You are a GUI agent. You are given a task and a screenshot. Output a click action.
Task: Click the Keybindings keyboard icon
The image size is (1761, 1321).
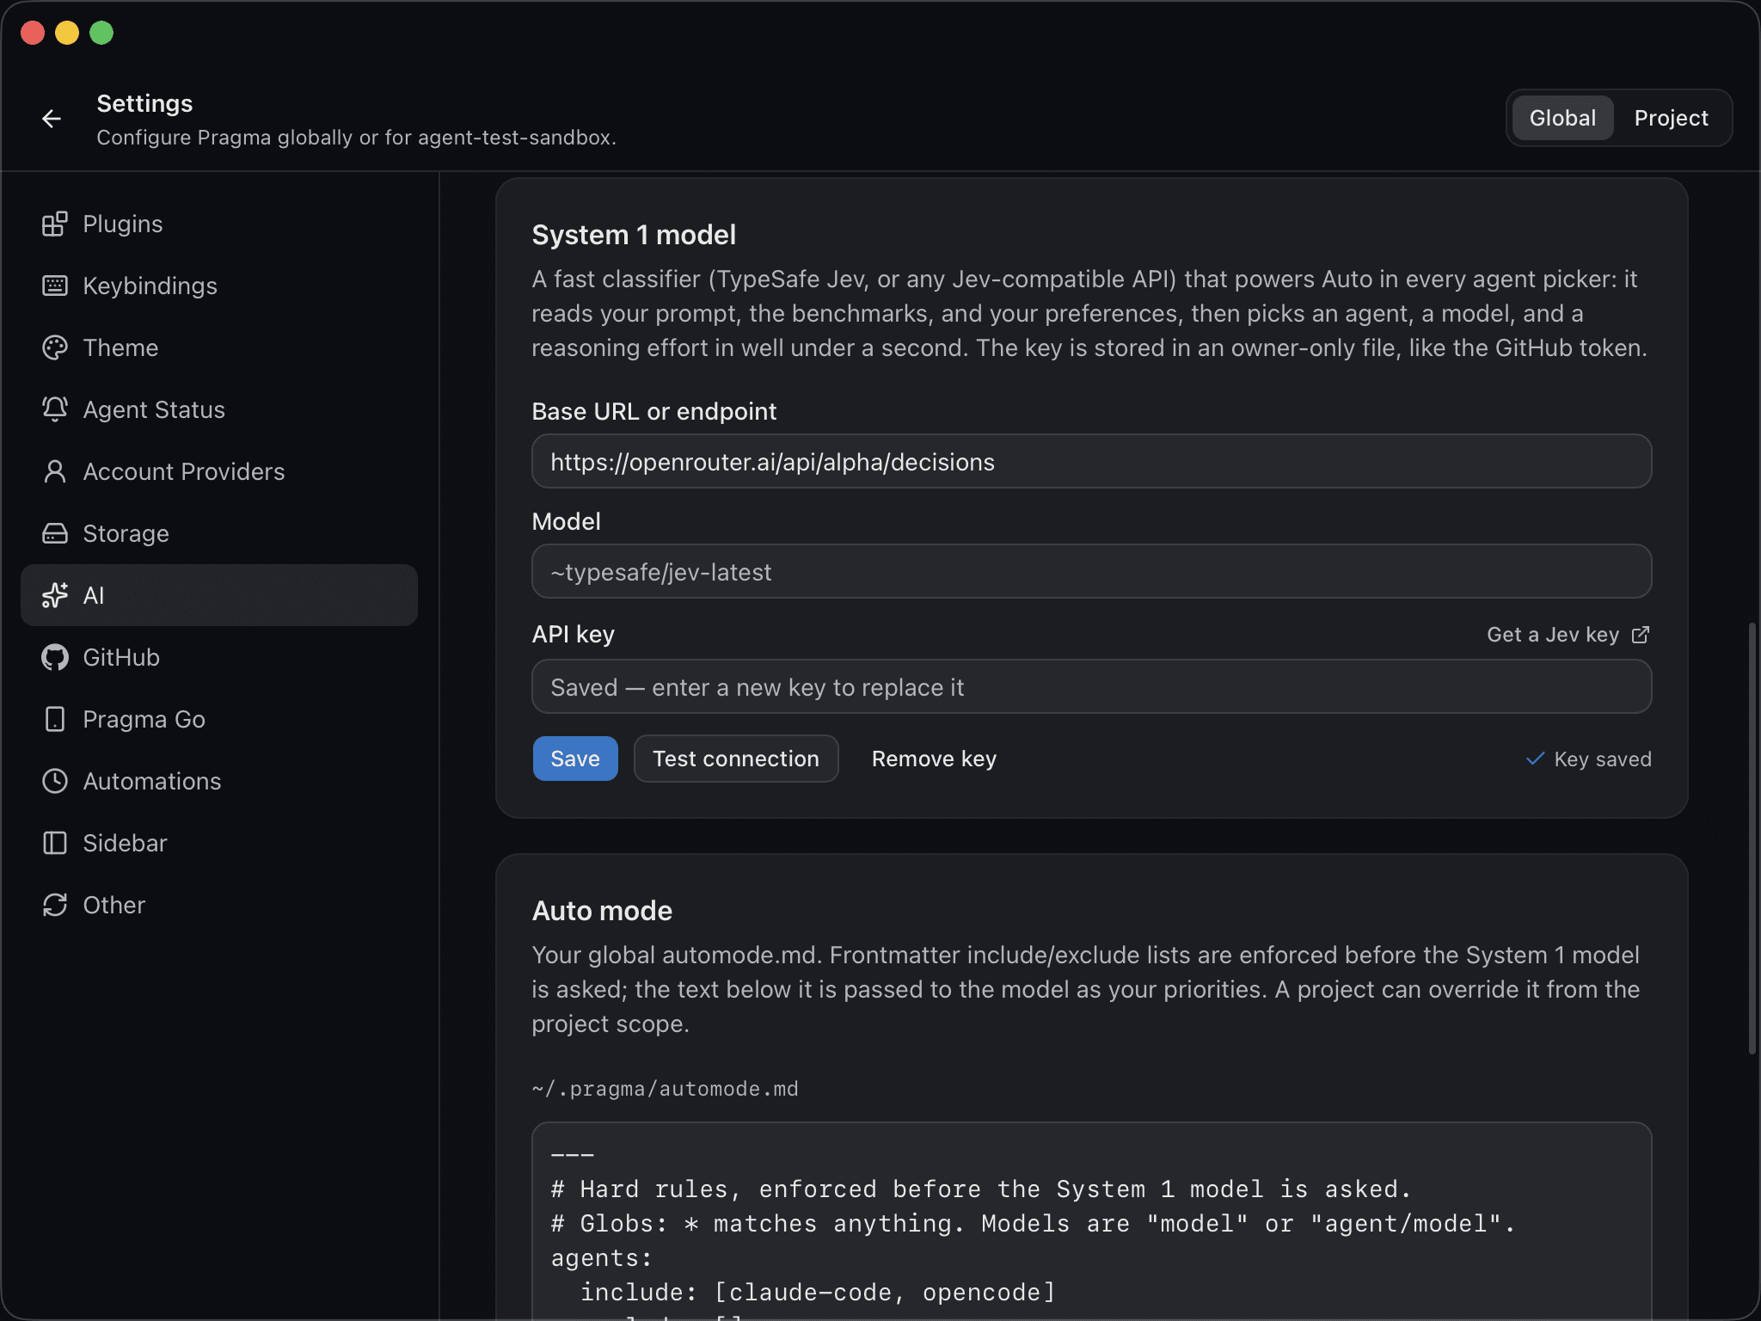click(x=55, y=286)
